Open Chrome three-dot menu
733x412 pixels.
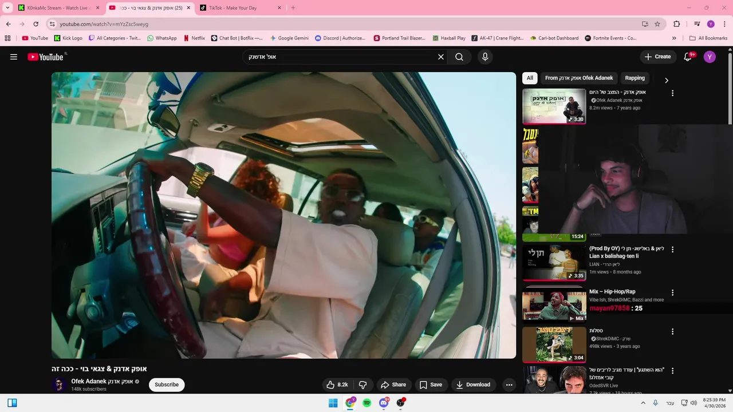724,24
